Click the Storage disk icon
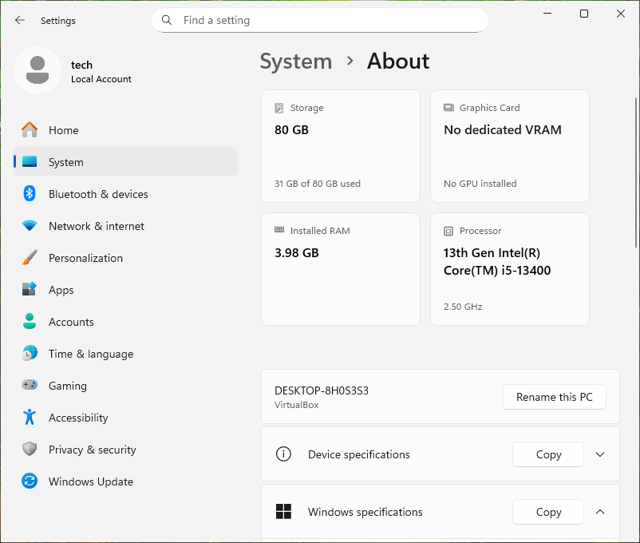This screenshot has height=543, width=640. point(279,108)
